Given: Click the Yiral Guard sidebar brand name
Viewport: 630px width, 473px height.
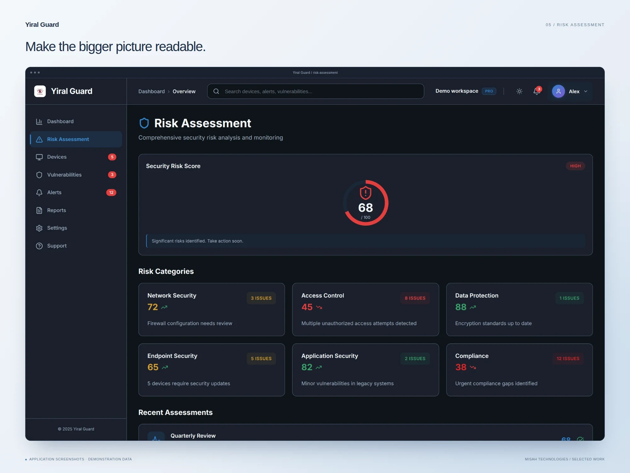Looking at the screenshot, I should (x=72, y=91).
